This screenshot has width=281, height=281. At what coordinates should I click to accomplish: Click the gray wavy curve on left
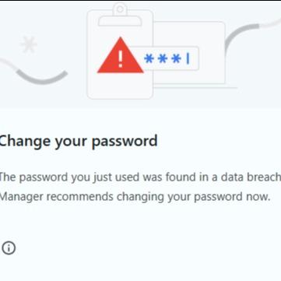pyautogui.click(x=33, y=72)
